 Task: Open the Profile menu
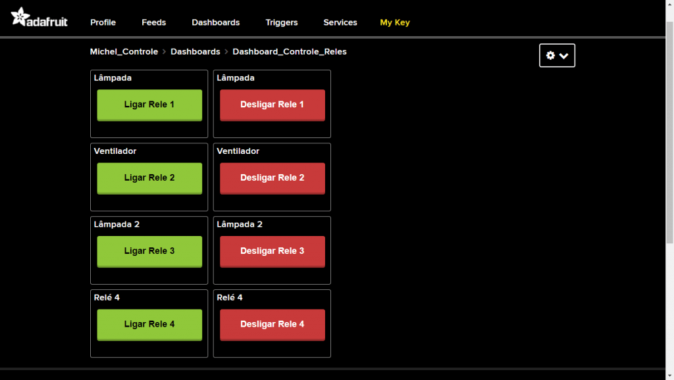click(x=103, y=22)
